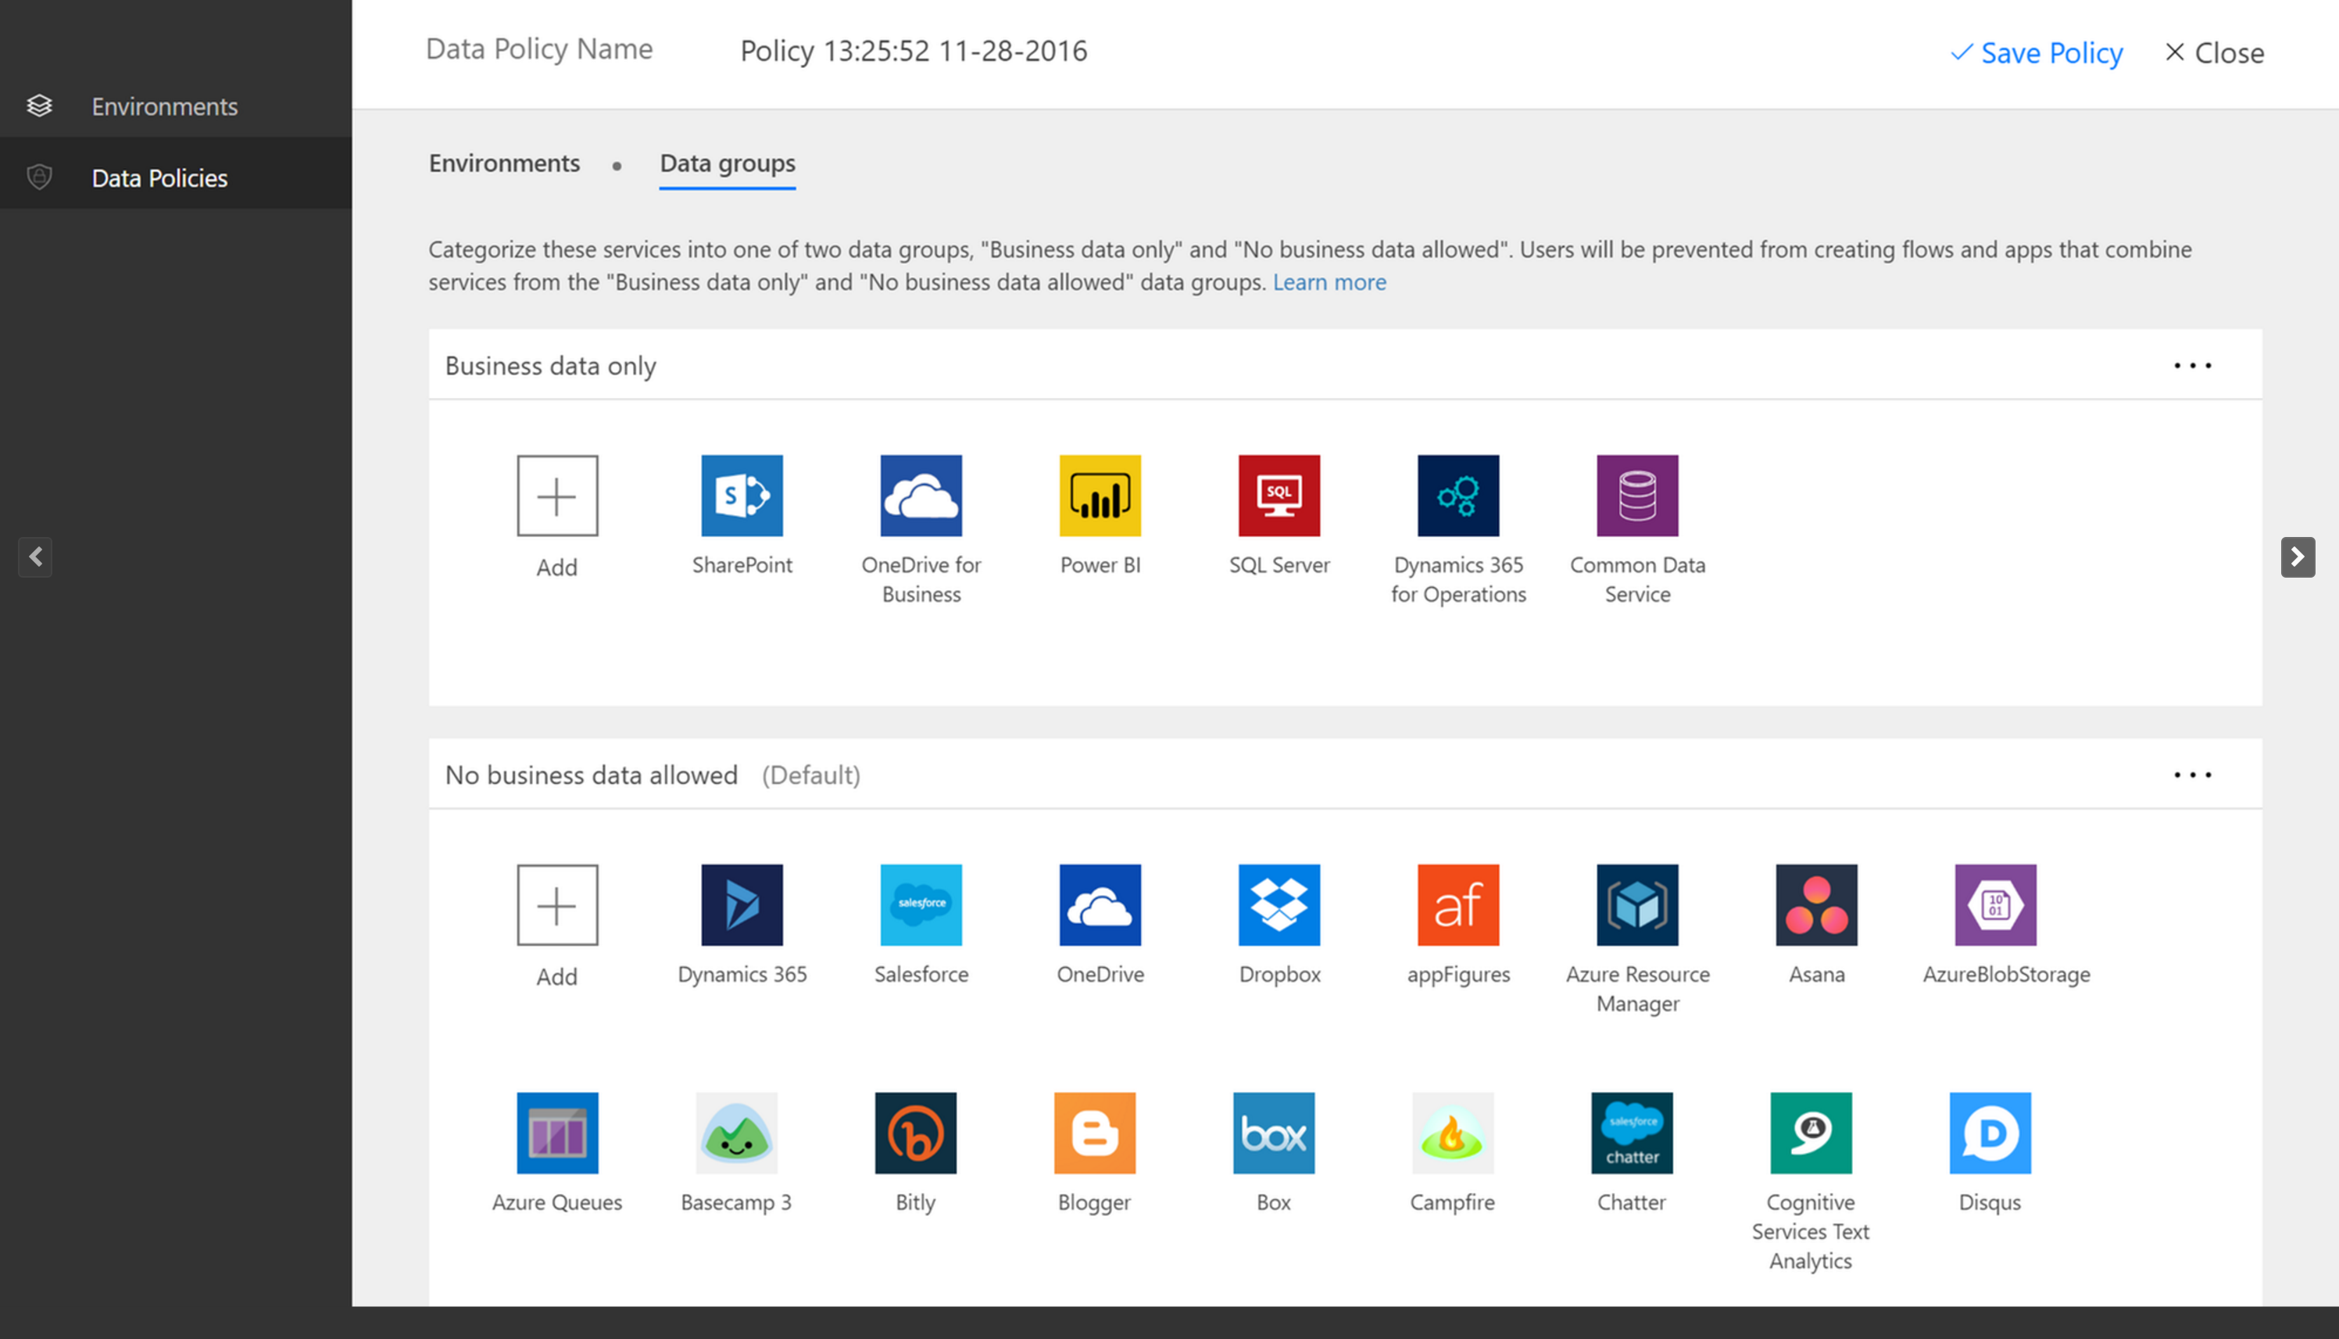Viewport: 2339px width, 1339px height.
Task: Expand the left sidebar collapse arrow
Action: pos(35,558)
